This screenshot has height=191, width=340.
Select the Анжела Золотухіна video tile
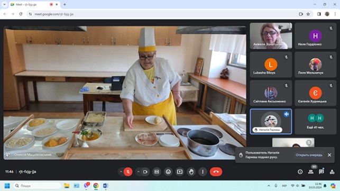click(271, 36)
